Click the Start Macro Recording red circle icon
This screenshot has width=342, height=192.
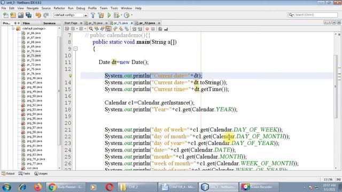pyautogui.click(x=147, y=29)
